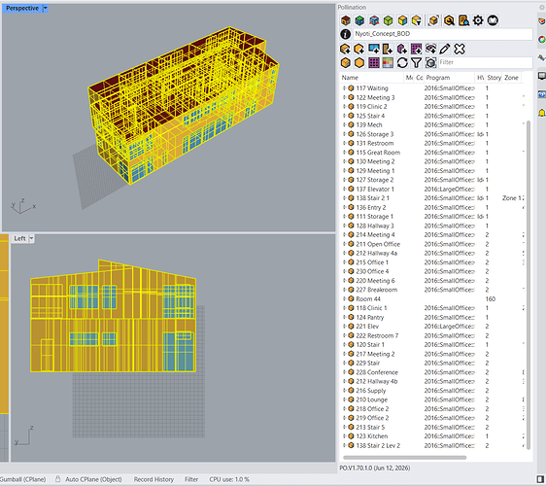
Task: Click the colored table icon
Action: [388, 63]
